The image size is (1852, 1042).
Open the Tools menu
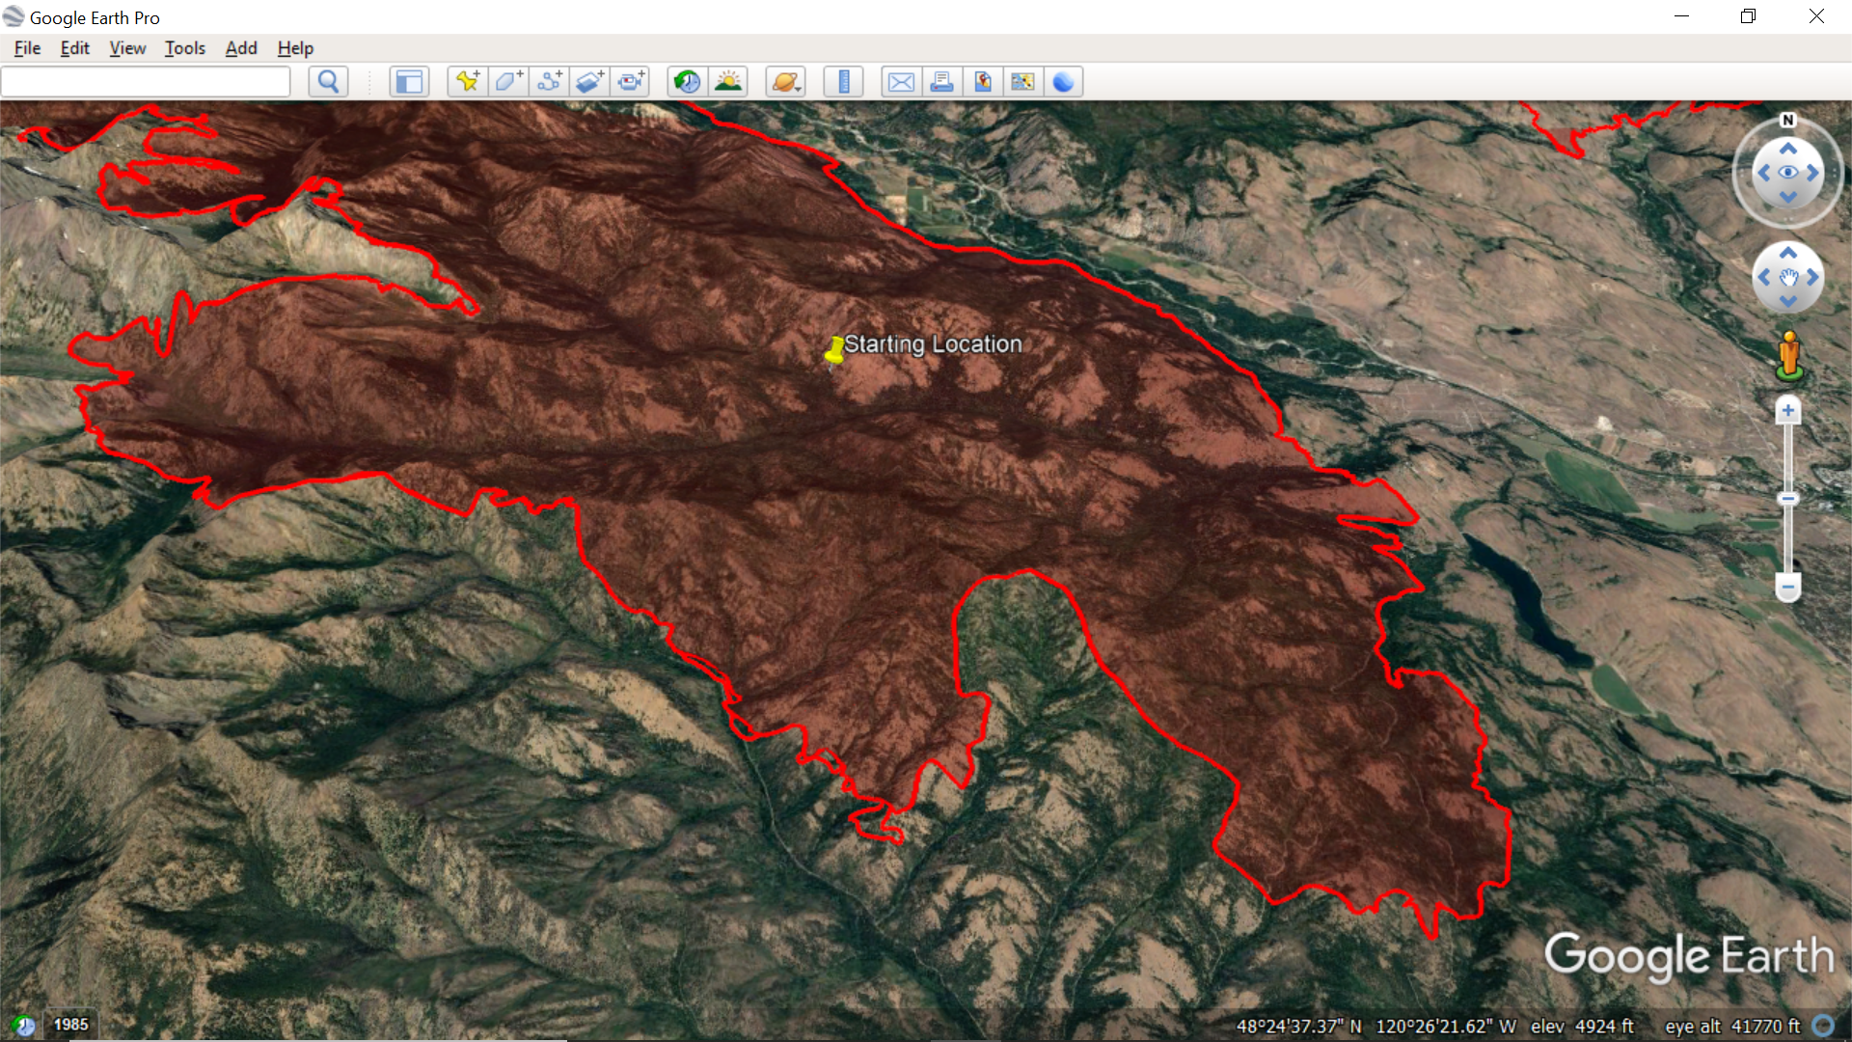[184, 48]
